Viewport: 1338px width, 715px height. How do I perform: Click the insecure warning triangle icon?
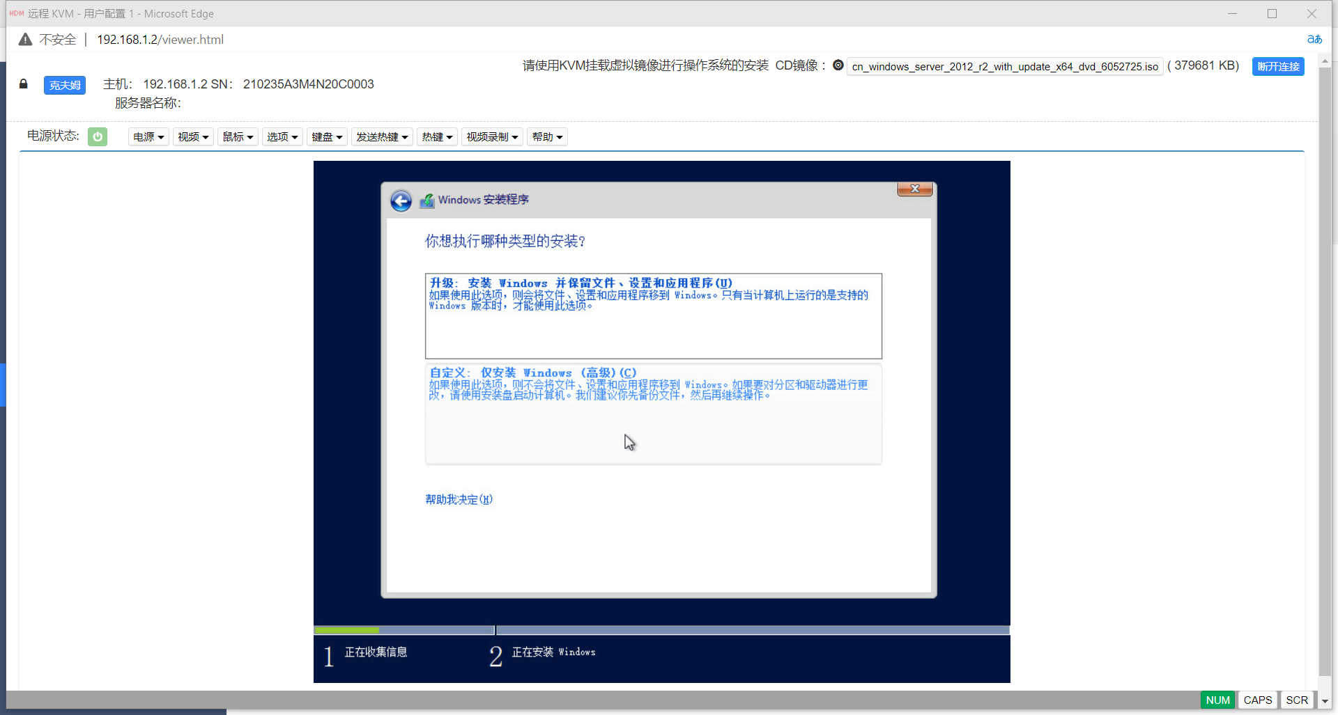coord(25,40)
